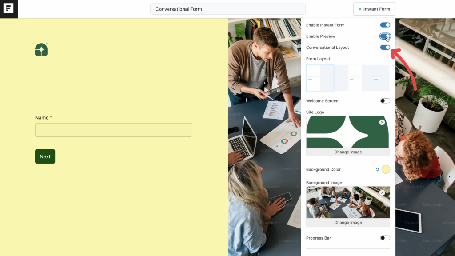Viewport: 455px width, 256px height.
Task: Remove the Site Logo image via its X icon
Action: tap(381, 122)
